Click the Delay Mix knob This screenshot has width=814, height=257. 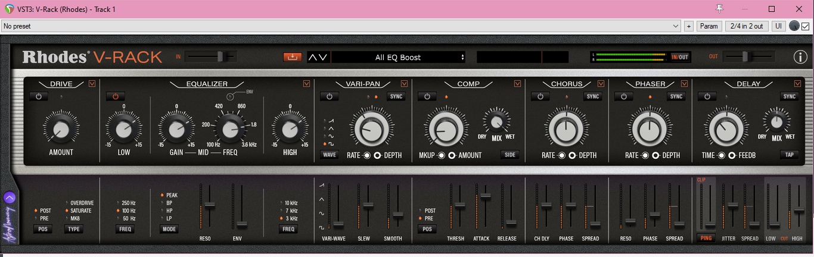tap(776, 121)
